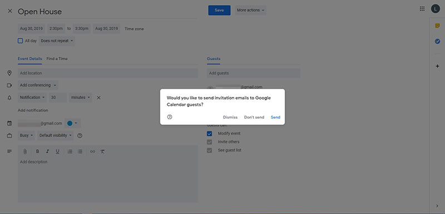Toggle the All day checkbox

(x=20, y=41)
